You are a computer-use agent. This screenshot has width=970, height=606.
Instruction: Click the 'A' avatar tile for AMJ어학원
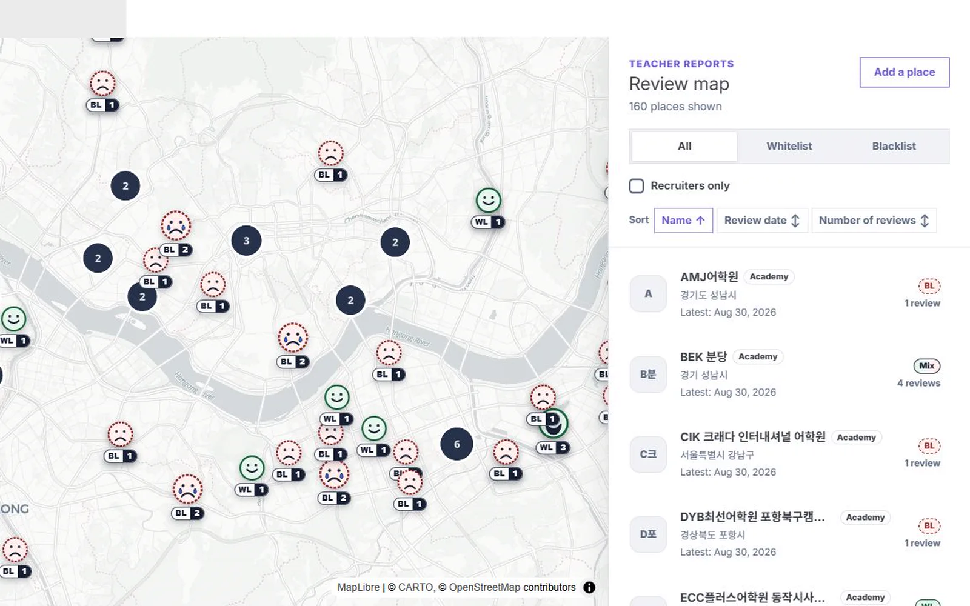[648, 294]
